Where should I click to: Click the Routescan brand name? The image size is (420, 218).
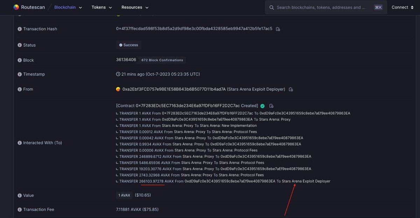(x=33, y=7)
